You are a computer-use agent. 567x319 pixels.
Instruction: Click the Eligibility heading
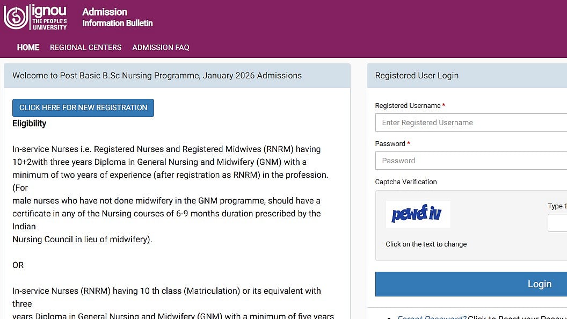pyautogui.click(x=30, y=124)
